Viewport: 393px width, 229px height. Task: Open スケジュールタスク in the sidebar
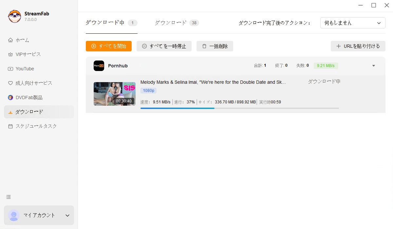(x=36, y=126)
